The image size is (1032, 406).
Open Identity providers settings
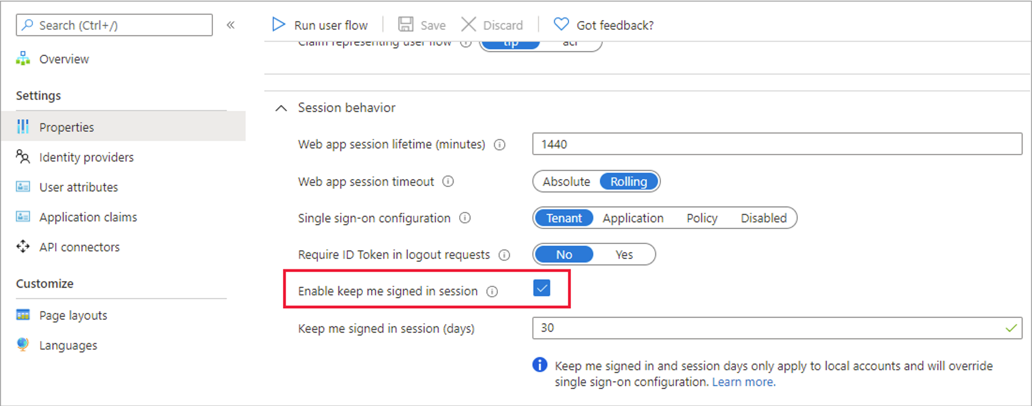[22, 157]
